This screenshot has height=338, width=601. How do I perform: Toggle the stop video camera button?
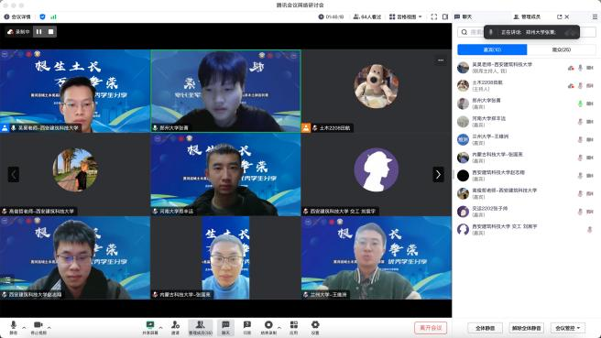pos(38,327)
